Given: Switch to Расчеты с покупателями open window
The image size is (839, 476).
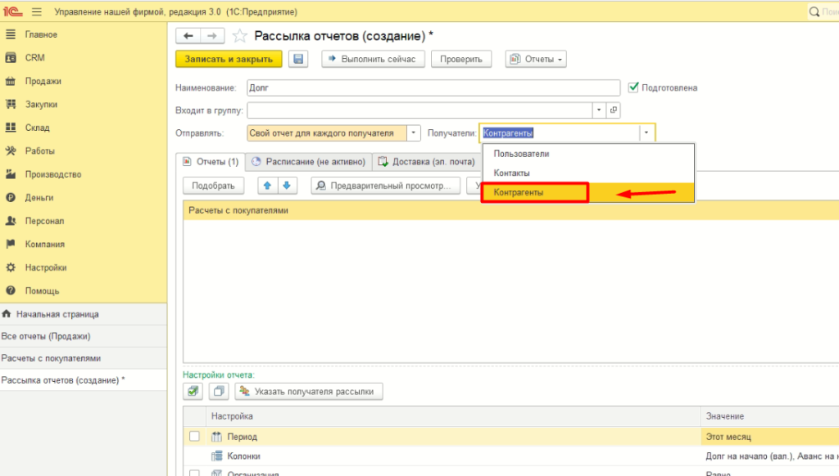Looking at the screenshot, I should (84, 358).
